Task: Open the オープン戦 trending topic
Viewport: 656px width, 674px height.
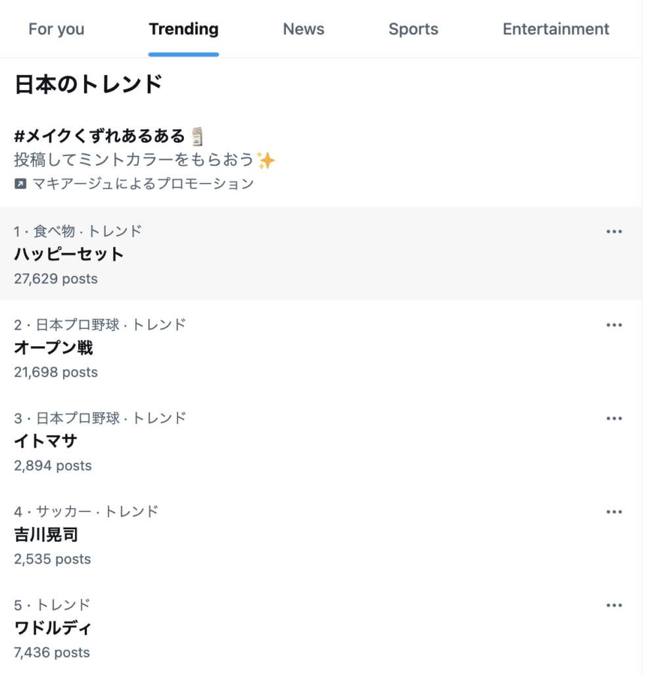Action: click(53, 348)
